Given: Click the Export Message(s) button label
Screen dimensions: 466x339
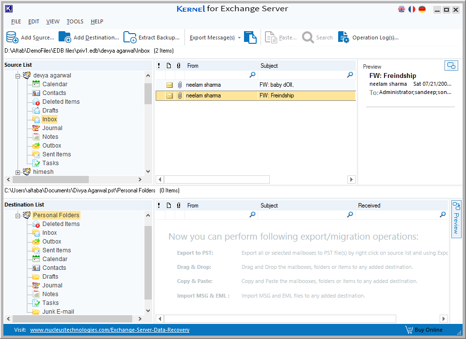Looking at the screenshot, I should 212,38.
